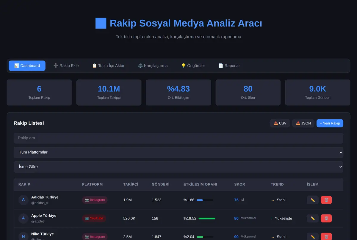
Task: Click the @appletr handle
Action: [38, 222]
